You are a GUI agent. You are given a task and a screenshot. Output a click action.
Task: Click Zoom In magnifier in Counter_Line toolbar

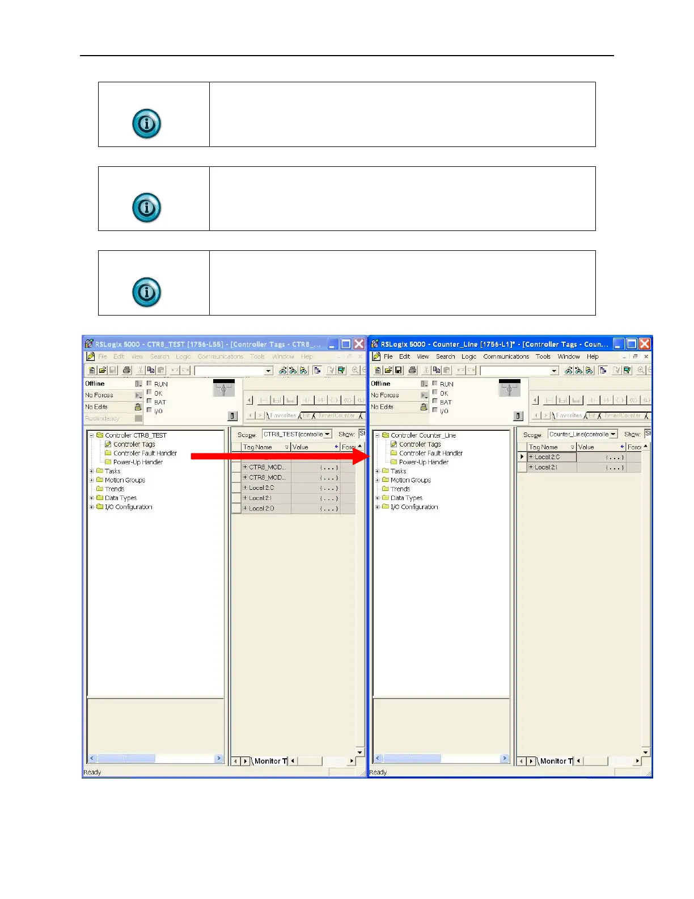pos(641,370)
